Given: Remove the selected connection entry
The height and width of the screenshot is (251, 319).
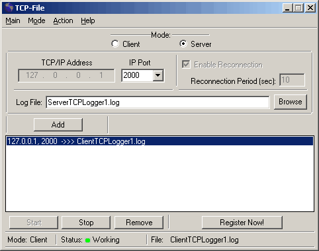Looking at the screenshot, I should click(x=139, y=223).
